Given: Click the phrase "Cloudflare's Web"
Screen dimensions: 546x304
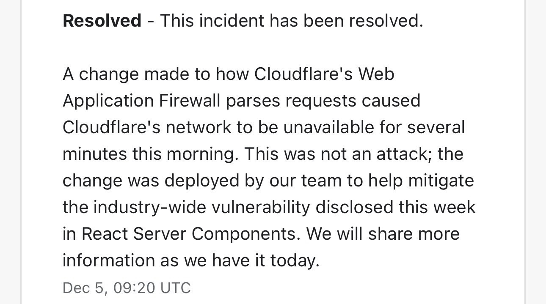Looking at the screenshot, I should (x=324, y=74).
